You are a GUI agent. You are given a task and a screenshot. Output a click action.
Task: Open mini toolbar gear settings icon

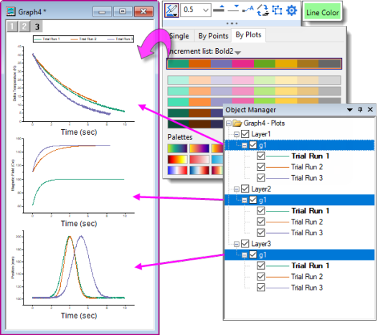tap(291, 10)
